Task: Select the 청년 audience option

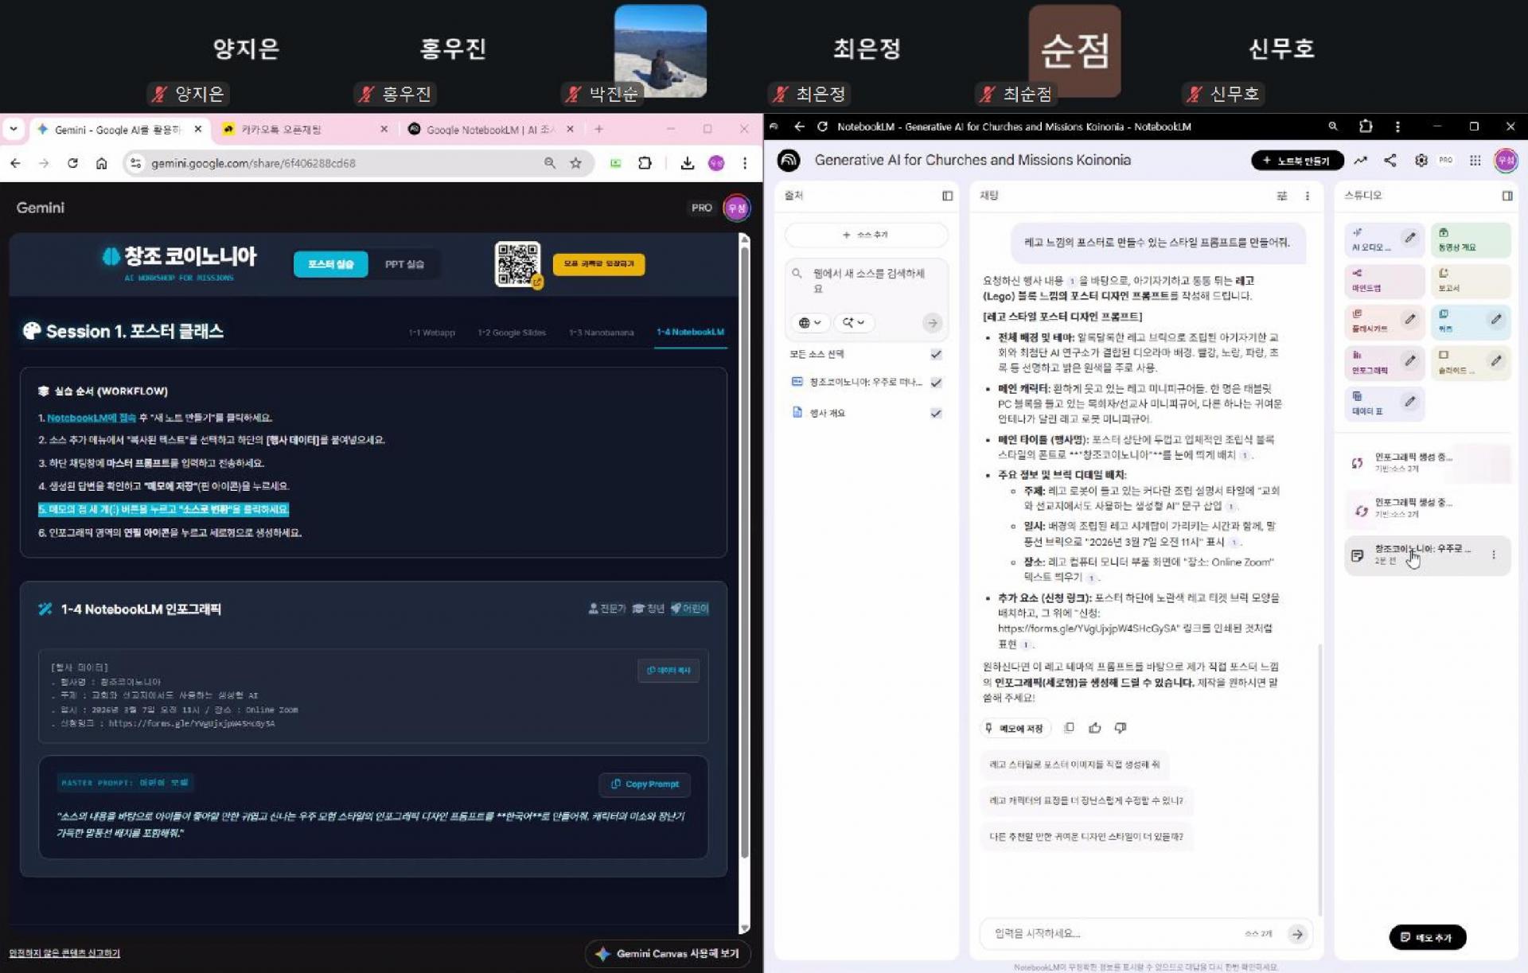Action: point(648,609)
